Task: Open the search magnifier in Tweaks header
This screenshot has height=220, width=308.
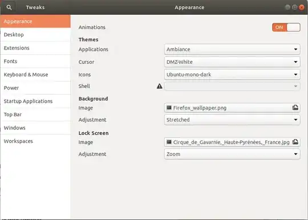Action: point(9,7)
